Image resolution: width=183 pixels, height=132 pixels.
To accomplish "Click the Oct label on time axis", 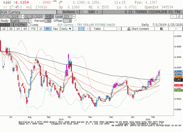I will 69,117.
